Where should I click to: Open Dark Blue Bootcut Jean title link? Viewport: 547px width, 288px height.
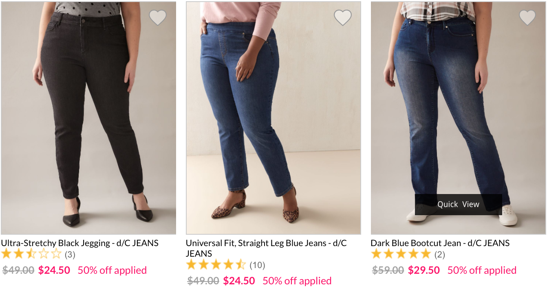point(440,243)
